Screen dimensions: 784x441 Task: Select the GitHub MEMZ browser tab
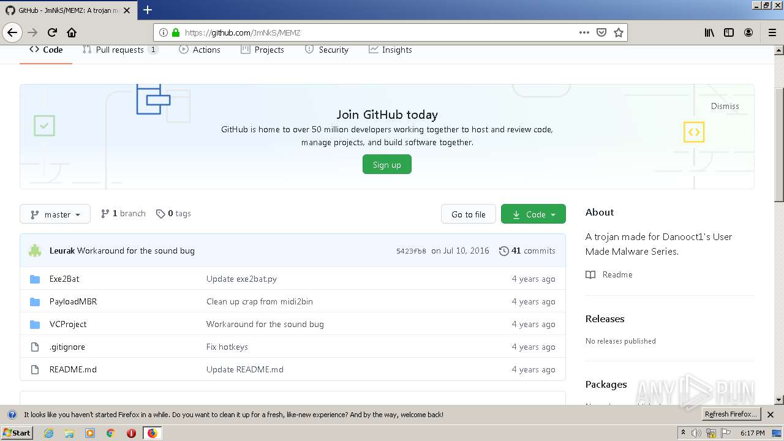67,10
